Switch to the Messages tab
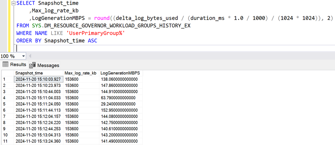The height and width of the screenshot is (145, 335). [x=44, y=65]
